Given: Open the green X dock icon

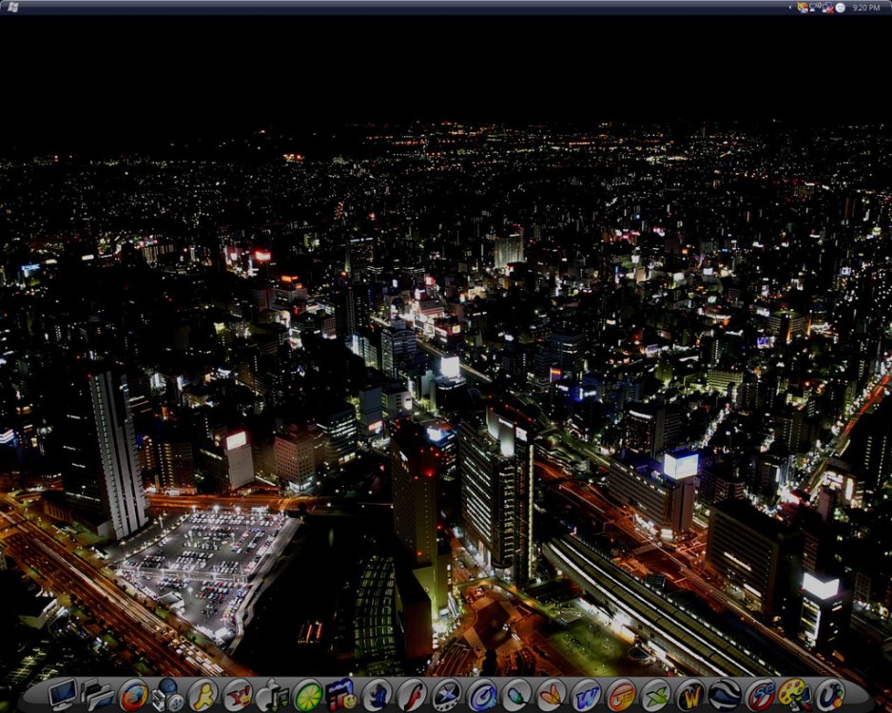Looking at the screenshot, I should pyautogui.click(x=655, y=694).
